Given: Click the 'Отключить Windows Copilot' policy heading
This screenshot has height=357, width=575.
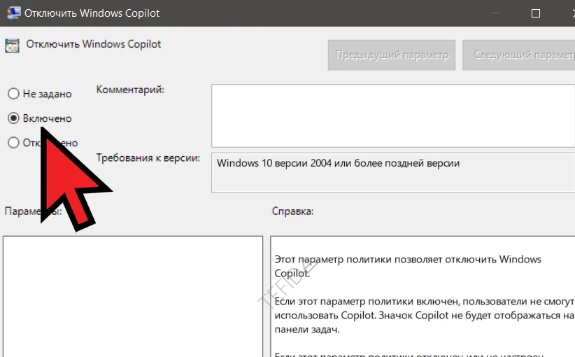Looking at the screenshot, I should pyautogui.click(x=94, y=44).
